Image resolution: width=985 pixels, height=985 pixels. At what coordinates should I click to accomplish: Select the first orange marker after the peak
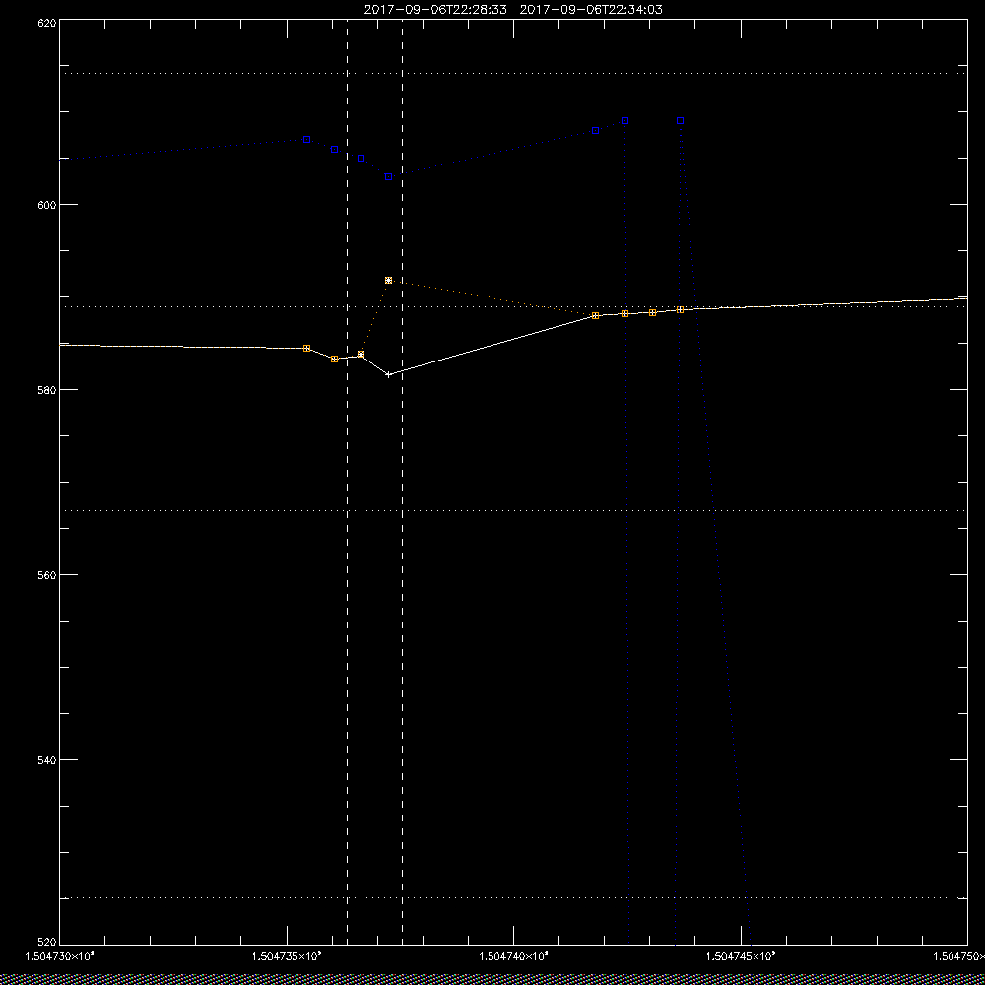pyautogui.click(x=596, y=316)
